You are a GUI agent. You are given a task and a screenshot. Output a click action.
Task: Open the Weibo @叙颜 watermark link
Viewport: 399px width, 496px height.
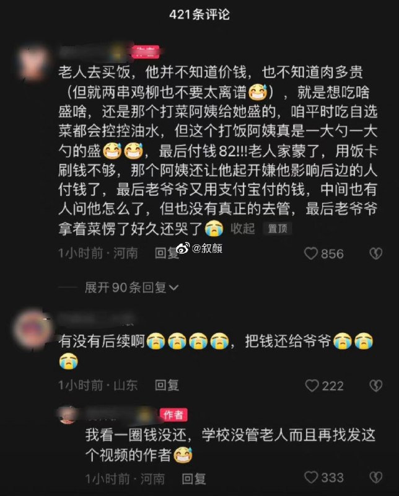199,249
